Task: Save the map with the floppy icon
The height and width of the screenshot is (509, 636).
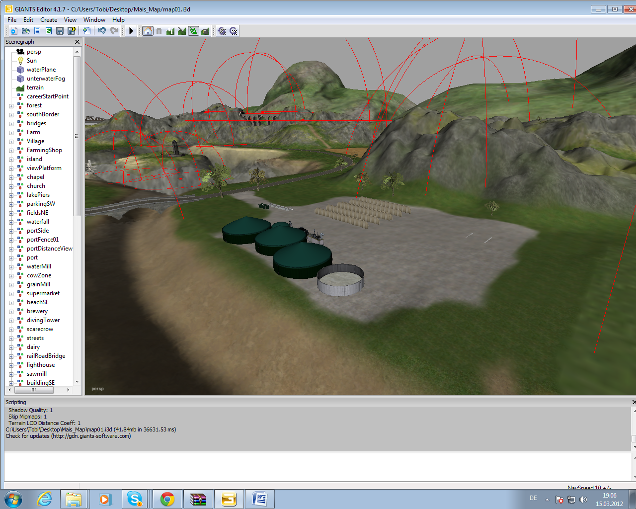Action: pyautogui.click(x=60, y=31)
